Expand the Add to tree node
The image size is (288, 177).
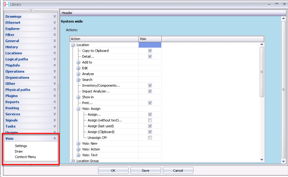[78, 62]
